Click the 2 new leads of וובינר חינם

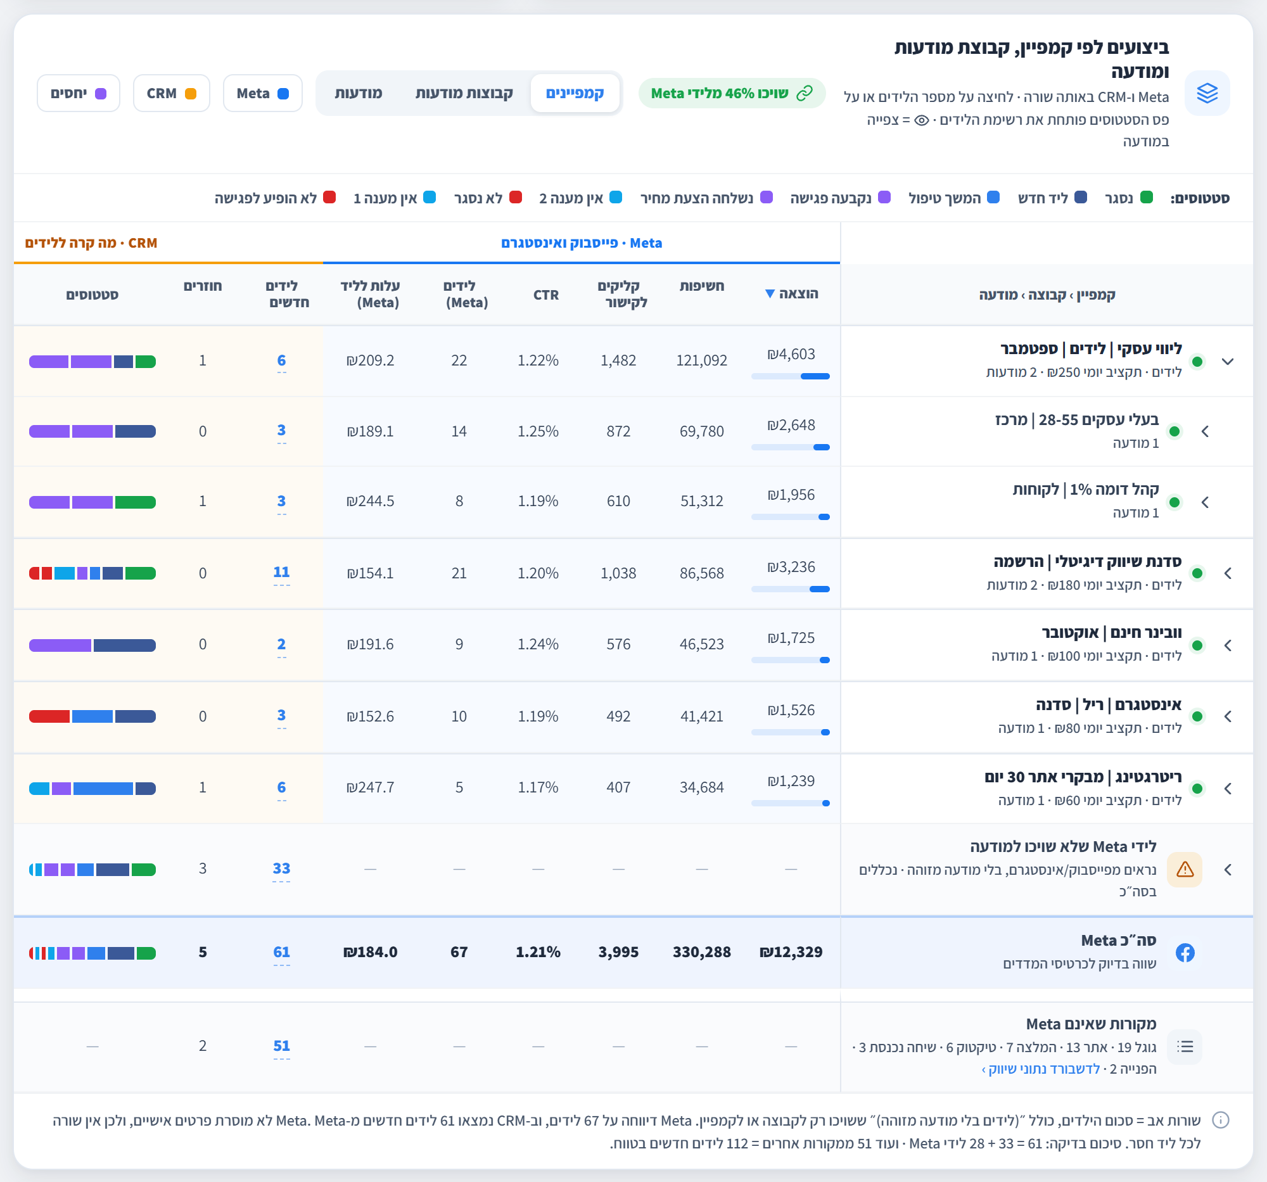coord(282,644)
